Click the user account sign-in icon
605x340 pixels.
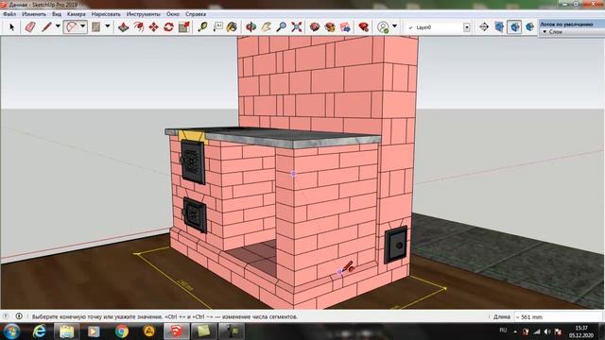point(383,27)
